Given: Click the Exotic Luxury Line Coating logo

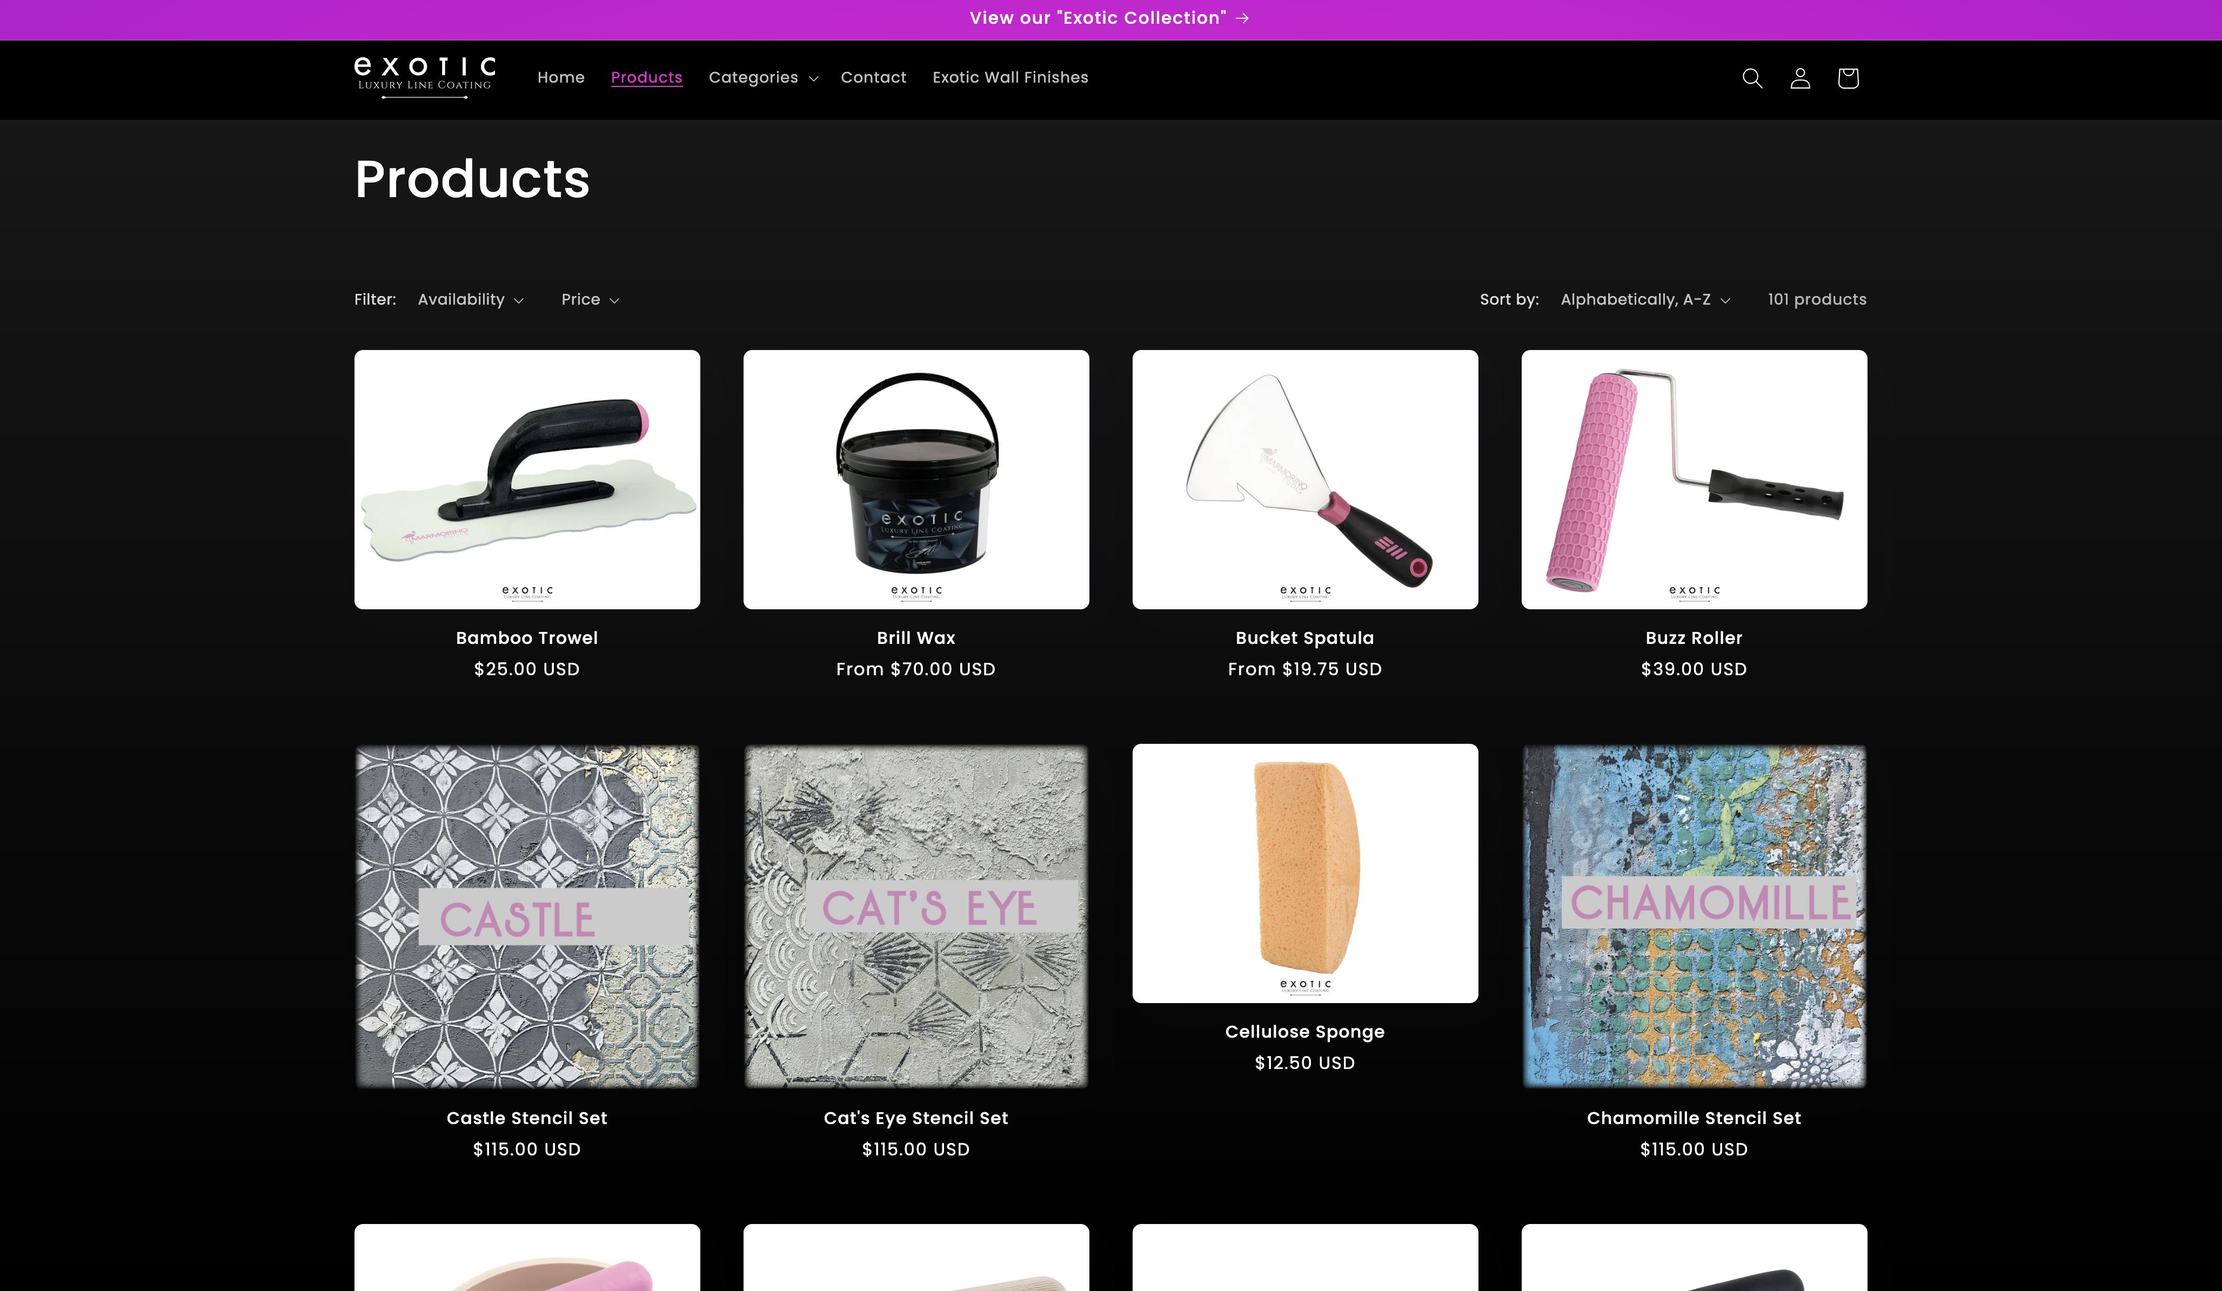Looking at the screenshot, I should click(x=424, y=78).
